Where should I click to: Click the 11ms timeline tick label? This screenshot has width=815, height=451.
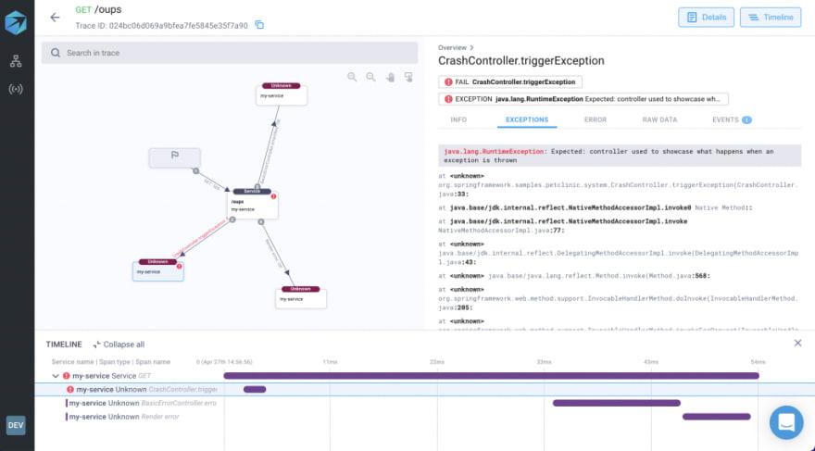click(330, 362)
